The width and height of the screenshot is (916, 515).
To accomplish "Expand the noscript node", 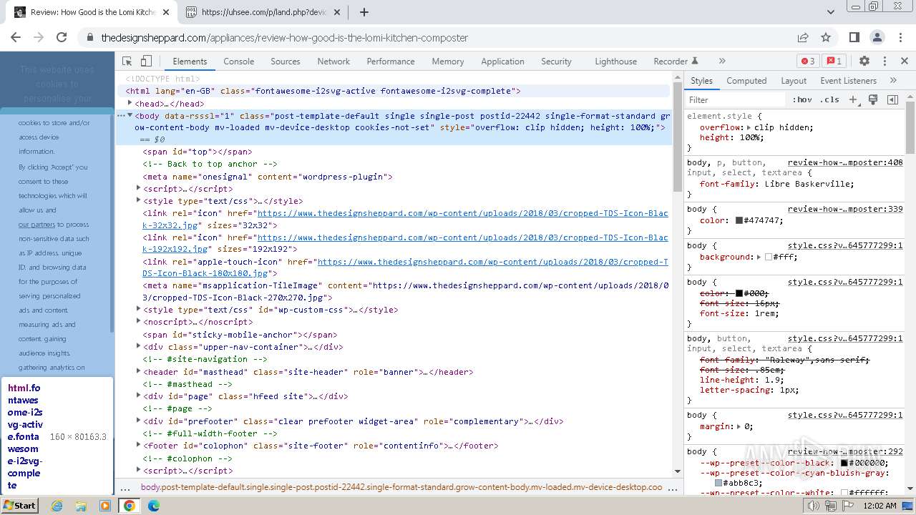I will click(x=139, y=322).
